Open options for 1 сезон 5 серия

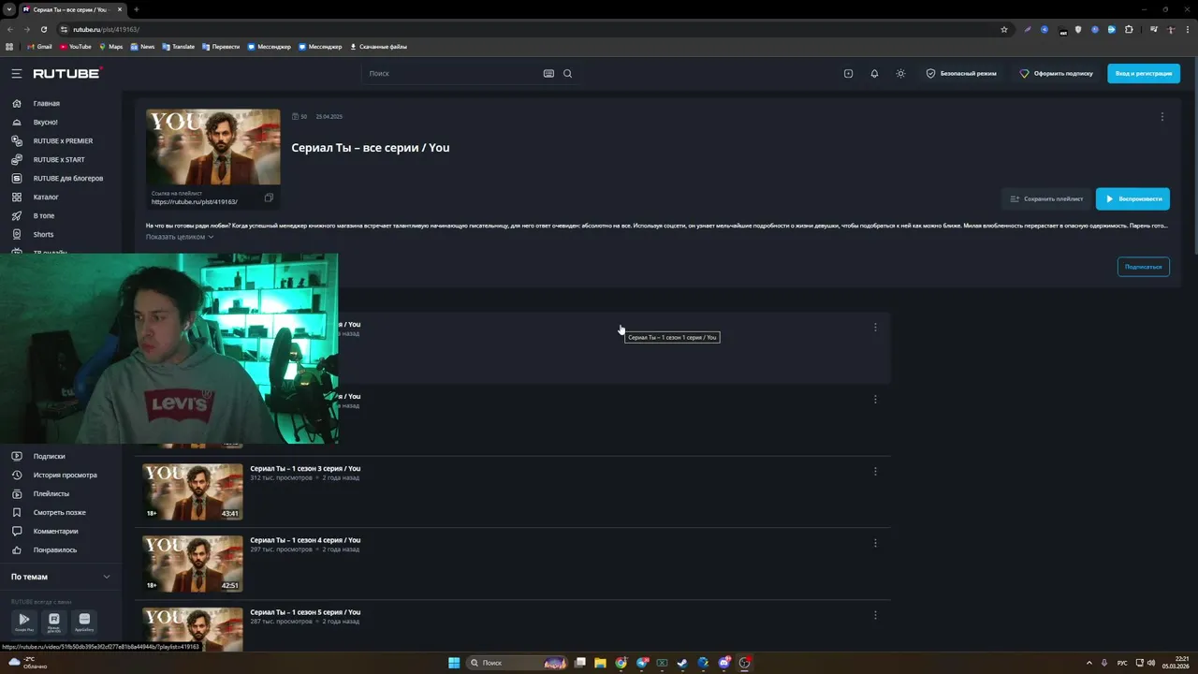click(x=875, y=615)
